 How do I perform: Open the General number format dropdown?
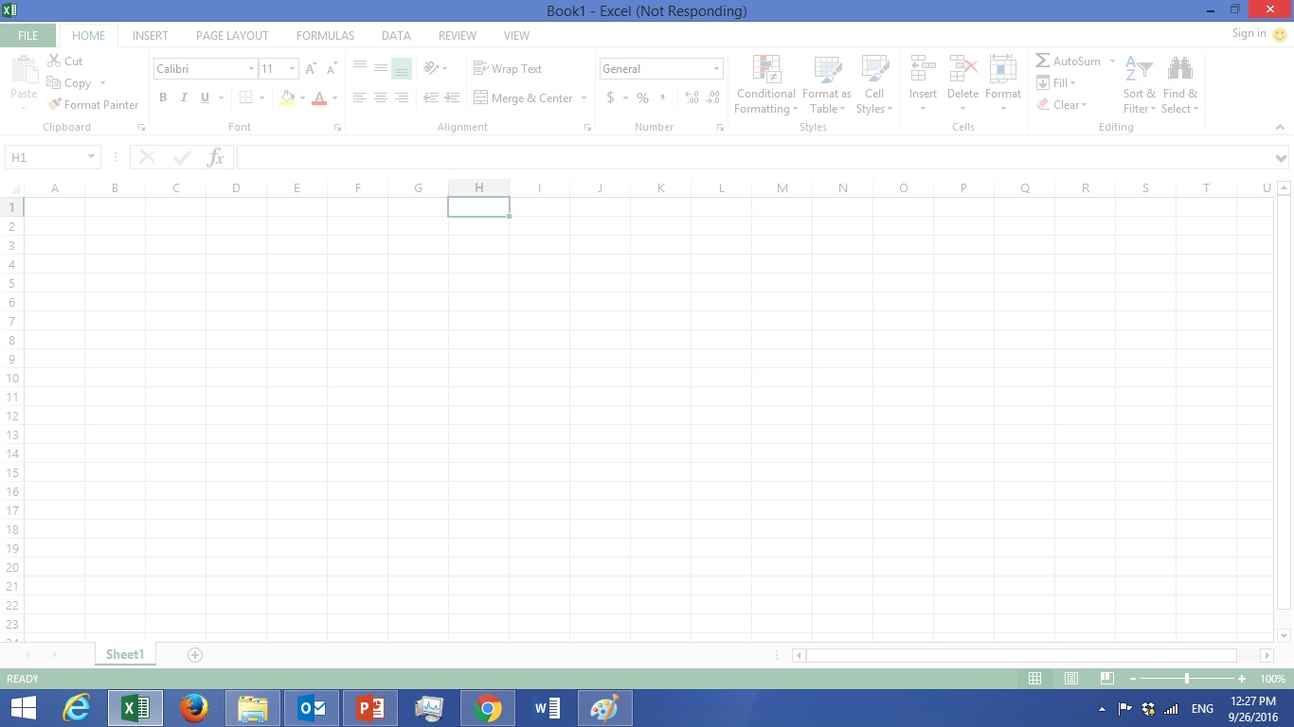click(716, 69)
